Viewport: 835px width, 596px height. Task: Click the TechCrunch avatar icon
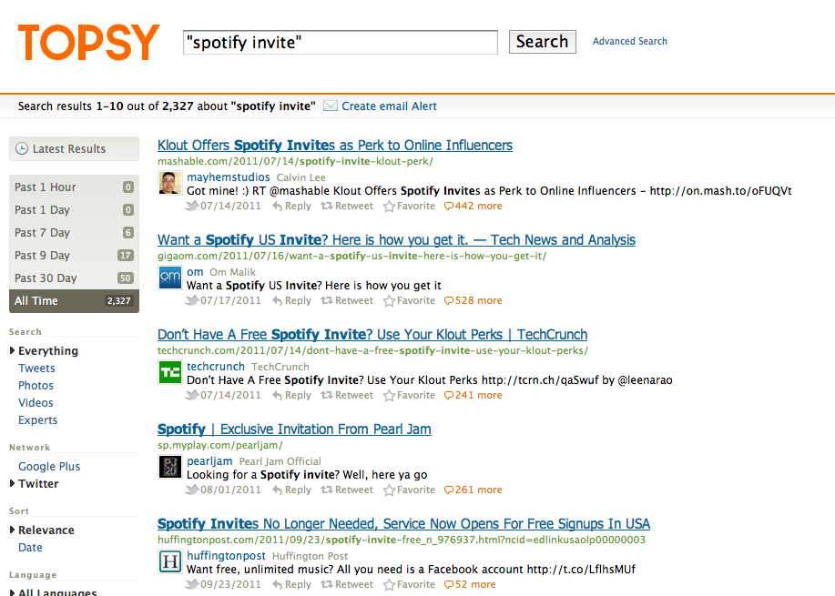click(169, 372)
